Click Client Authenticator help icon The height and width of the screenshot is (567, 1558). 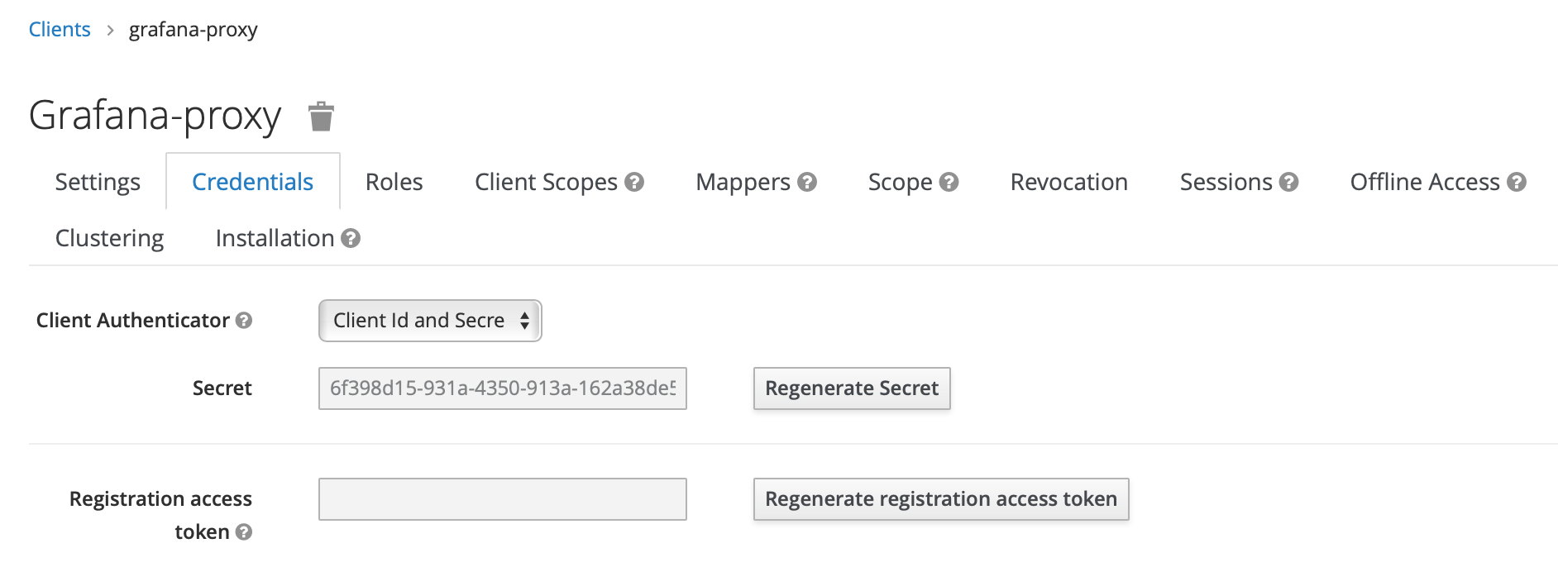tap(244, 320)
